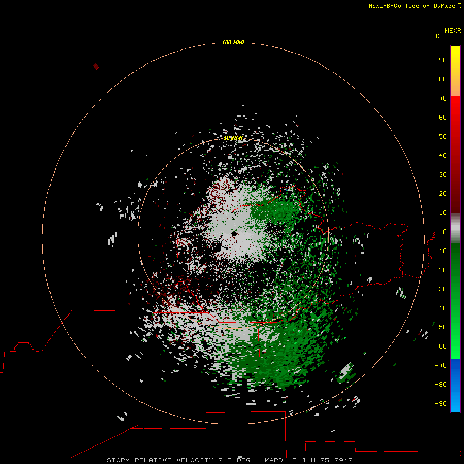The height and width of the screenshot is (464, 464).
Task: Click the 70 value on velocity scale
Action: pyautogui.click(x=443, y=98)
